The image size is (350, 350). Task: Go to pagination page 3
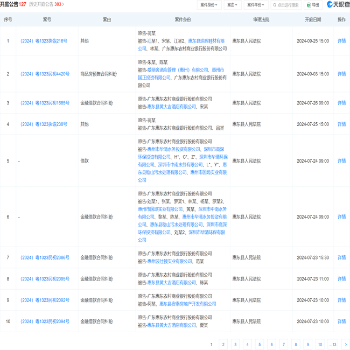pyautogui.click(x=235, y=345)
